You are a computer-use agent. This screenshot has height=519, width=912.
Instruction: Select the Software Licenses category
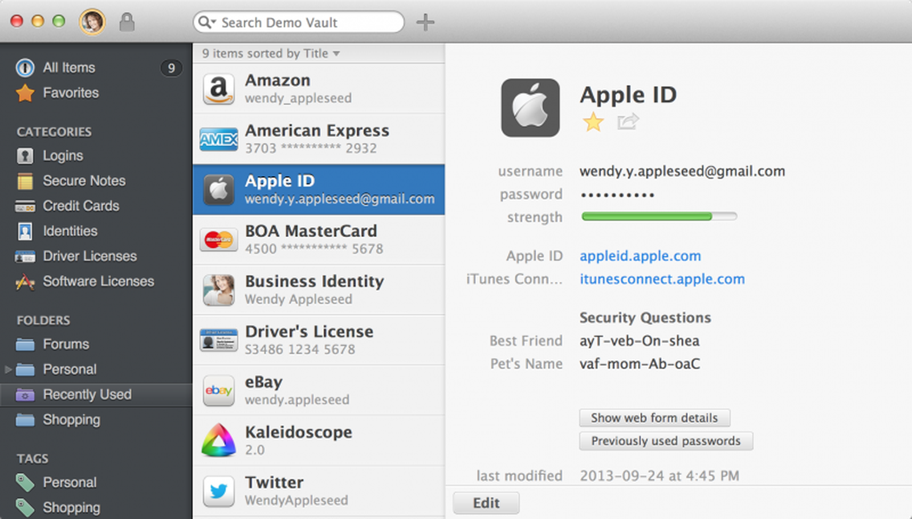click(98, 281)
